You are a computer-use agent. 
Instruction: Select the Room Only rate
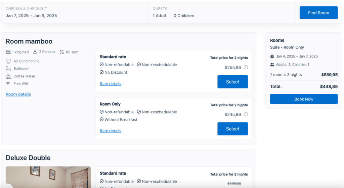(x=232, y=129)
